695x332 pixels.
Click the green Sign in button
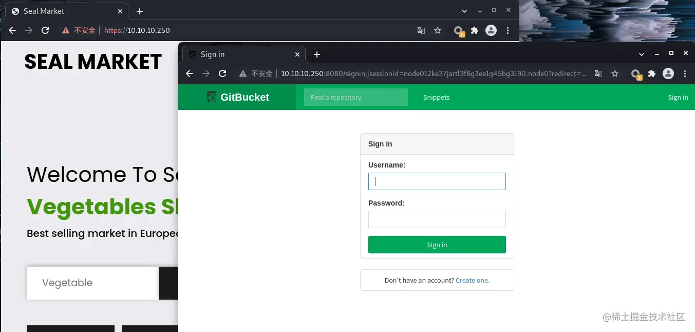click(x=437, y=245)
